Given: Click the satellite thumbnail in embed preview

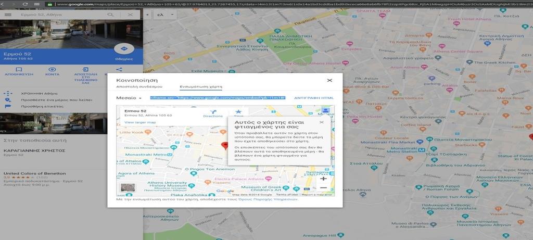Looking at the screenshot, I should coord(128,187).
